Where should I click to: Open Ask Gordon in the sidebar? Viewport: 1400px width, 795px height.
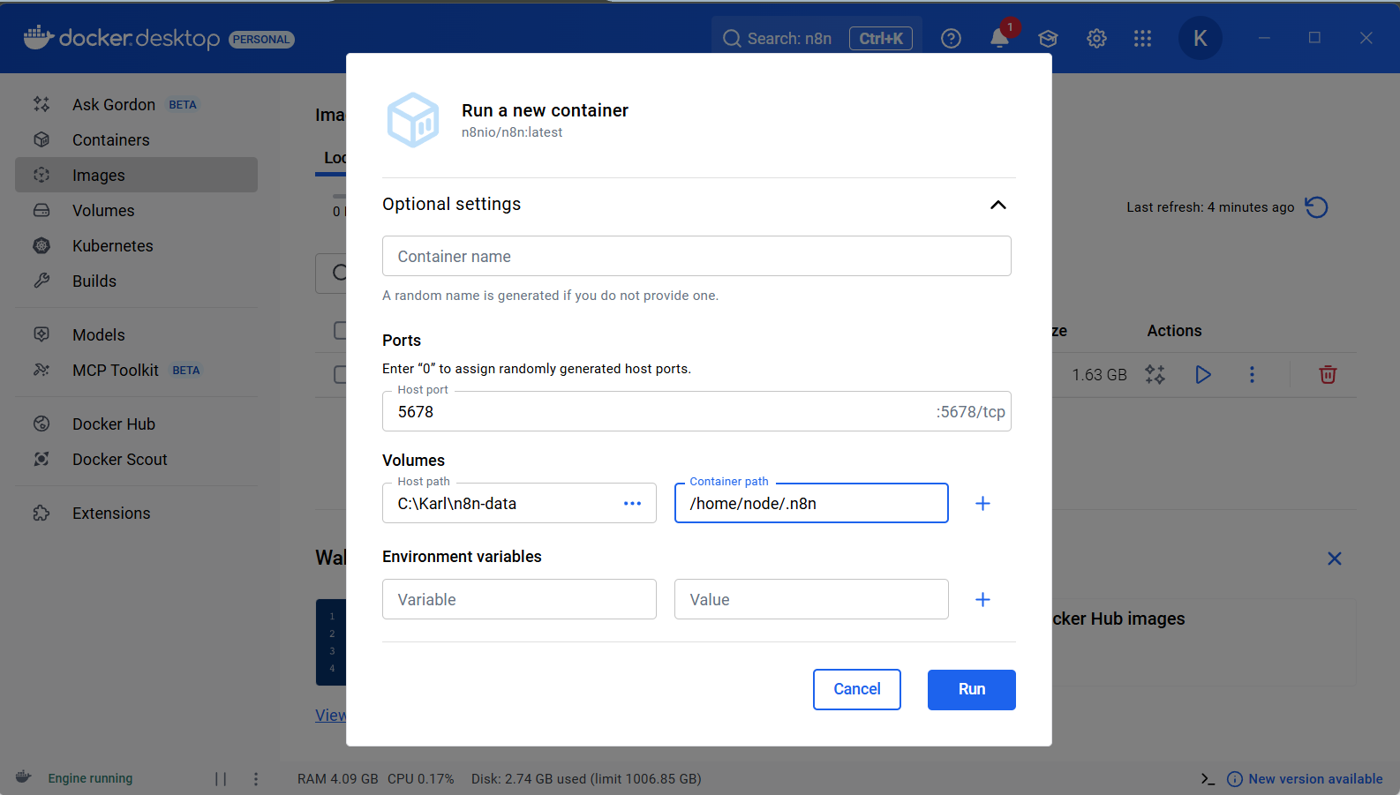[136, 104]
